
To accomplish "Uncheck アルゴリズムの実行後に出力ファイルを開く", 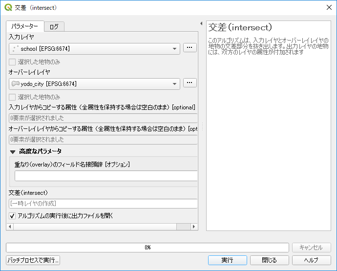I will tap(12, 216).
